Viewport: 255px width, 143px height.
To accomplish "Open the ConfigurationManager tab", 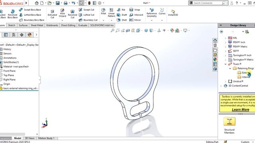I will pos(14,35).
